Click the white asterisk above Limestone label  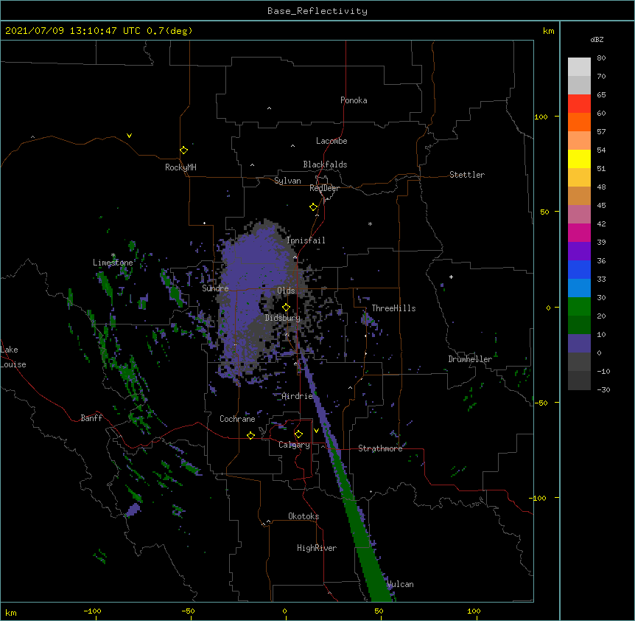pos(113,255)
